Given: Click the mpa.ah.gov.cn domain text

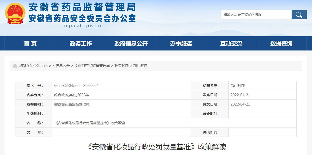Looking at the screenshot, I should click(x=83, y=25).
